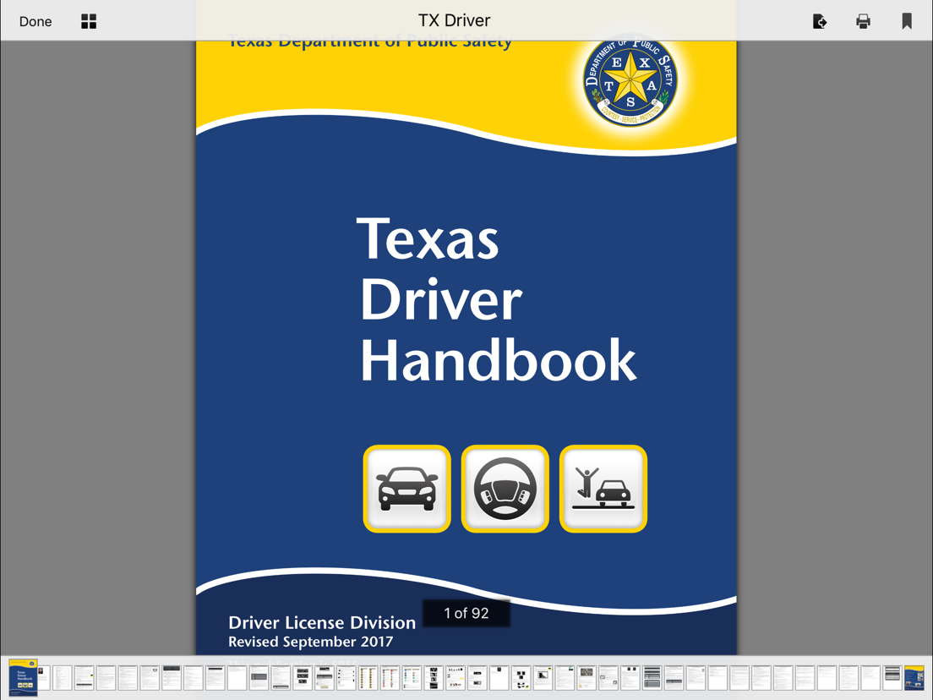Click the pedestrian safety icon on the cover
This screenshot has width=933, height=700.
coord(603,488)
